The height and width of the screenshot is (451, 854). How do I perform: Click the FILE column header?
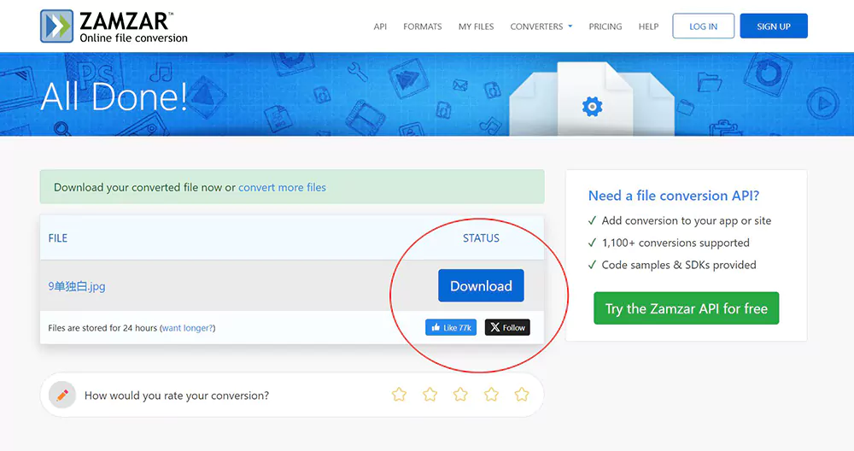click(x=58, y=238)
